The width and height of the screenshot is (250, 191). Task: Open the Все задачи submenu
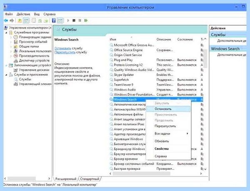[168, 133]
